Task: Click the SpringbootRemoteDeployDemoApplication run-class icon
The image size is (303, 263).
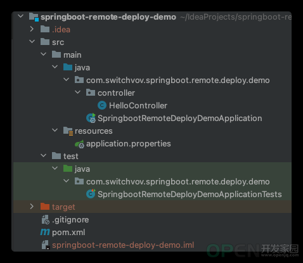Action: coord(91,118)
